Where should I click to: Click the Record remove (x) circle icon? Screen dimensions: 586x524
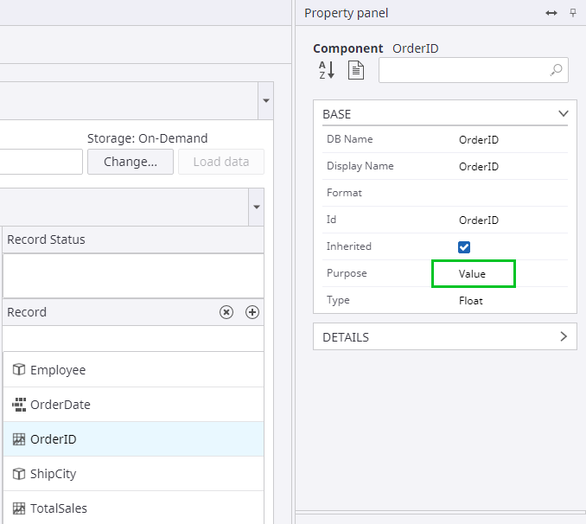226,312
